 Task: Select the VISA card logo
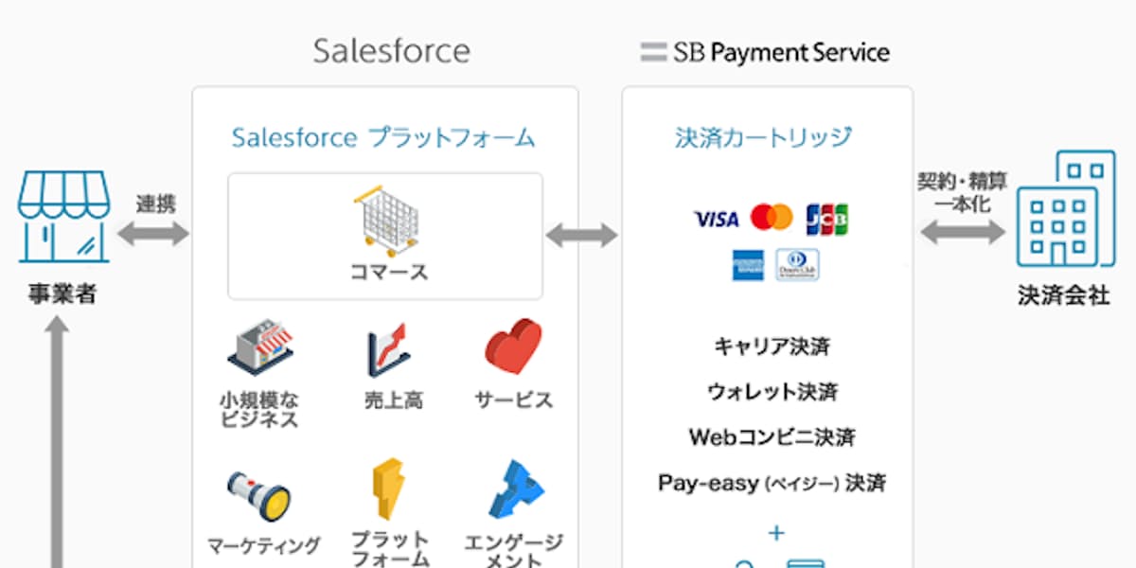point(716,220)
